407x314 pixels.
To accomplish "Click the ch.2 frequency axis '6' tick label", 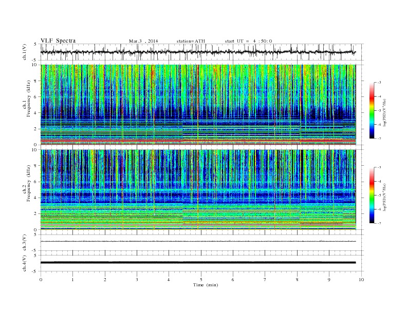I will coord(35,182).
